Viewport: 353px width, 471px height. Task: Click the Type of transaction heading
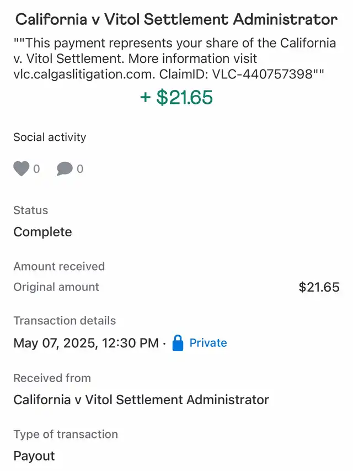(x=66, y=435)
